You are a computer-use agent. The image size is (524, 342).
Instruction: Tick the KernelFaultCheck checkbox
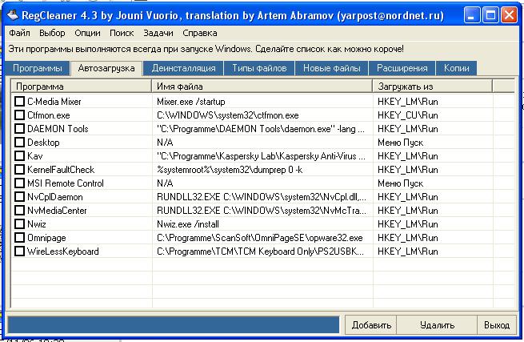click(20, 170)
